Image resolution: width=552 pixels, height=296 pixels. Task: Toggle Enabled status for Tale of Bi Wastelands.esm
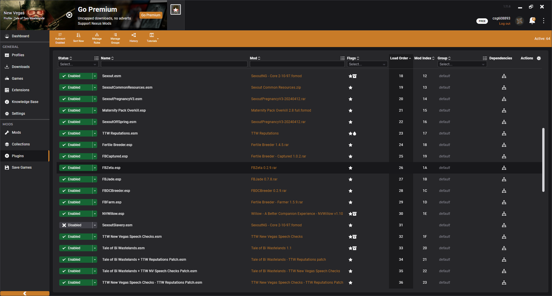(76, 248)
